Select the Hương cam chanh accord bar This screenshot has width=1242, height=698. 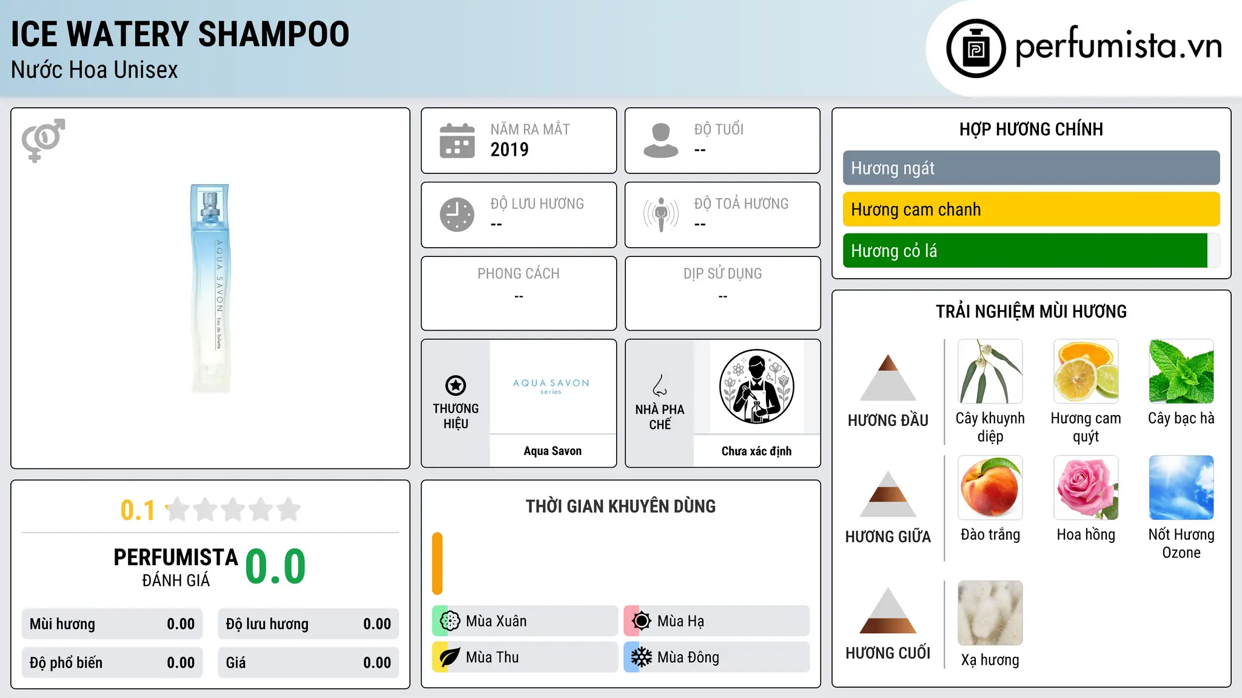tap(1031, 209)
